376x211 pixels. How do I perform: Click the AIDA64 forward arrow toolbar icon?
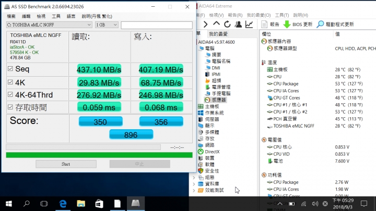coord(206,24)
